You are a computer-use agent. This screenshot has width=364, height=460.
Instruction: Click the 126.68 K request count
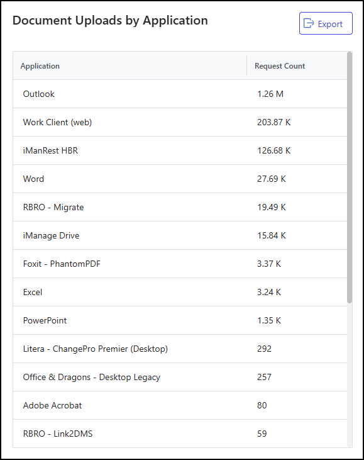(x=273, y=150)
